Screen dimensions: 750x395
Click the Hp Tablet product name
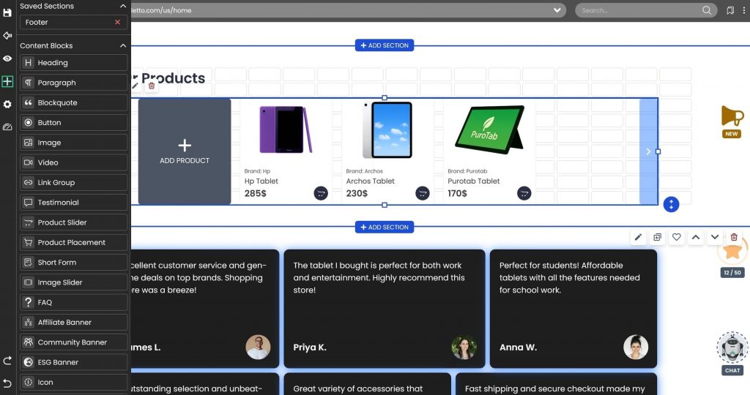tap(261, 181)
